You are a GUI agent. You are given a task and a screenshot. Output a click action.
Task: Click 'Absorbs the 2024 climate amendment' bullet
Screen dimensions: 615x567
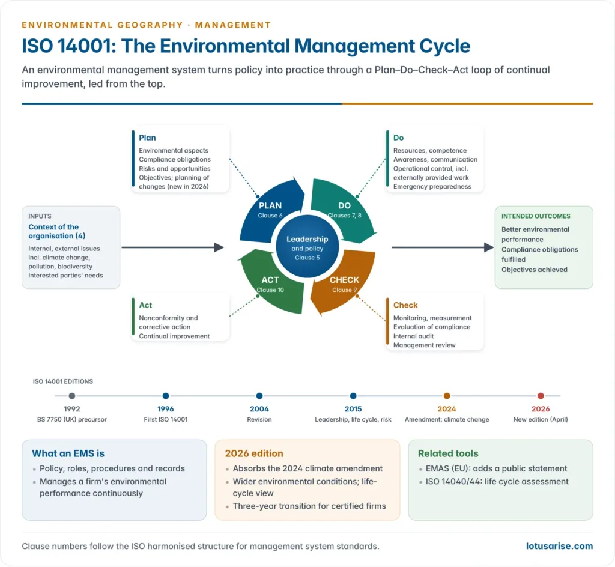pos(307,468)
